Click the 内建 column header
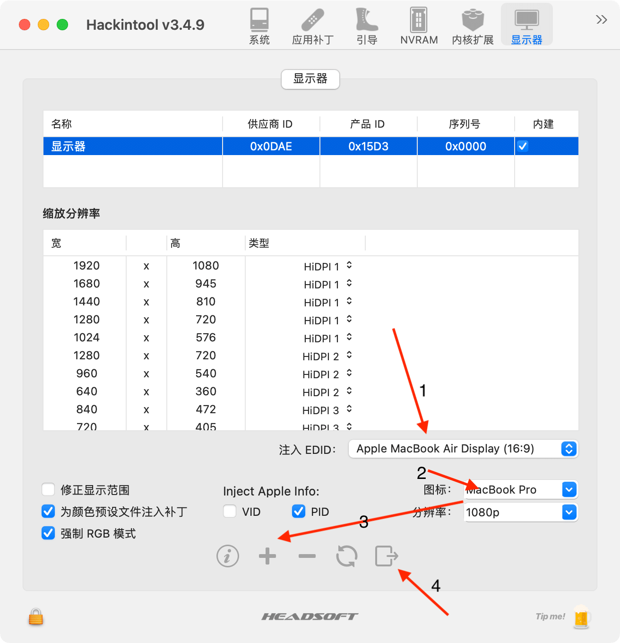 [x=547, y=124]
